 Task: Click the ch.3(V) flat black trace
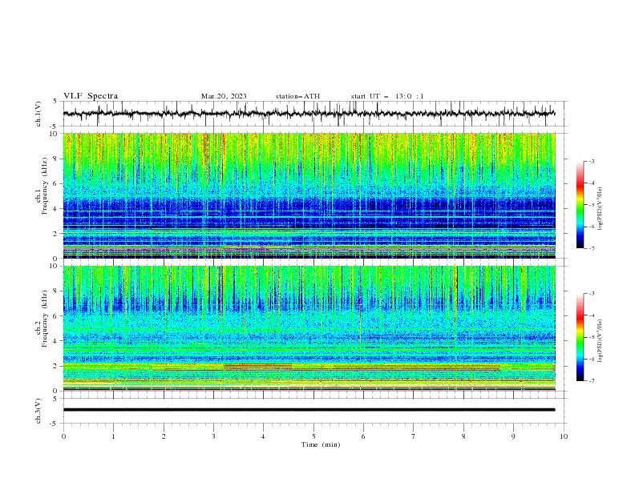[309, 410]
